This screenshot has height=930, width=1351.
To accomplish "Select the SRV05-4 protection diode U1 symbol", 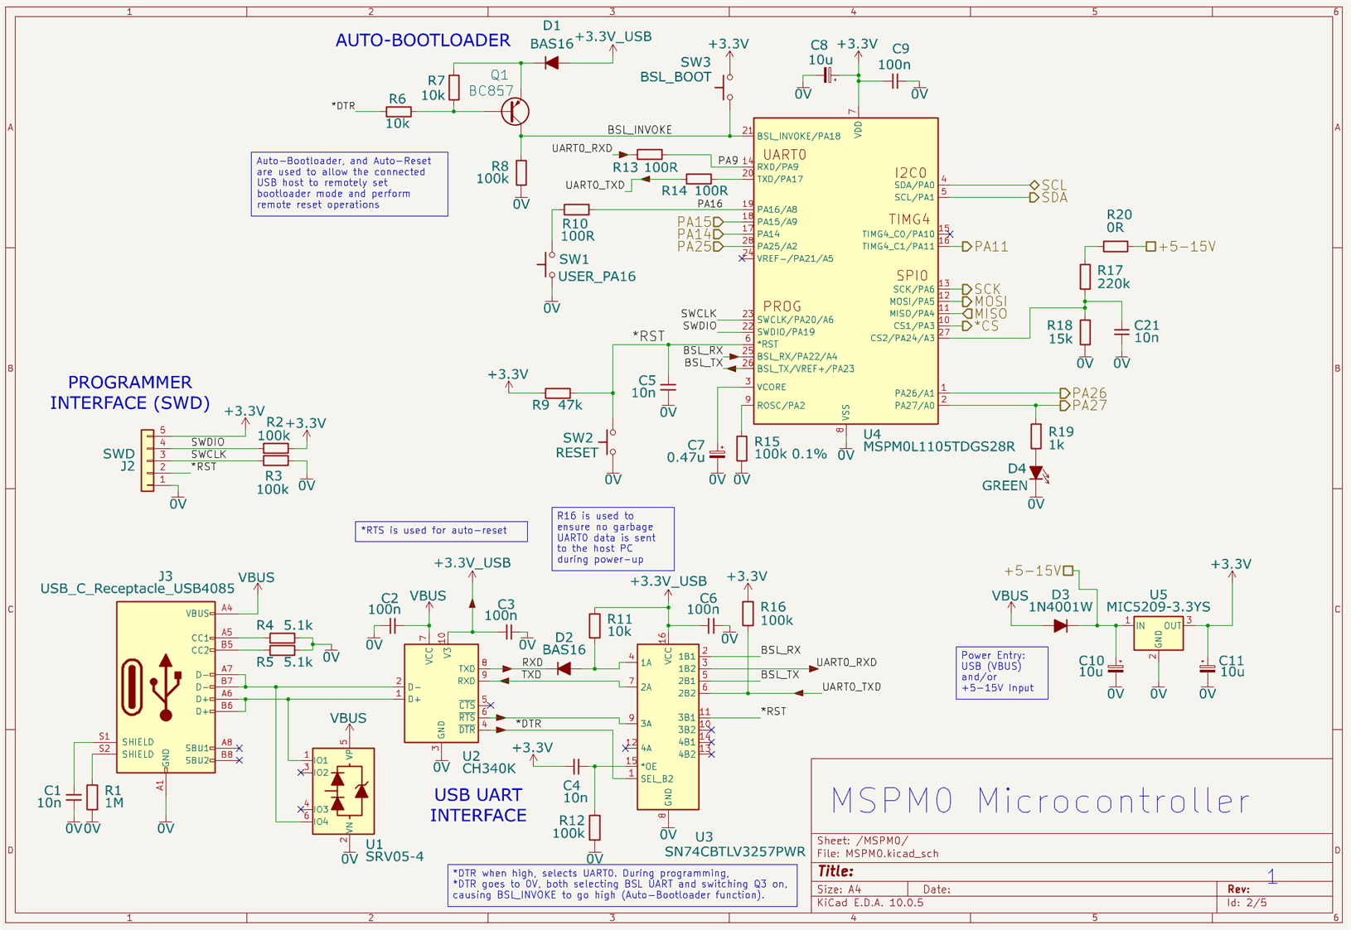I will tap(343, 791).
